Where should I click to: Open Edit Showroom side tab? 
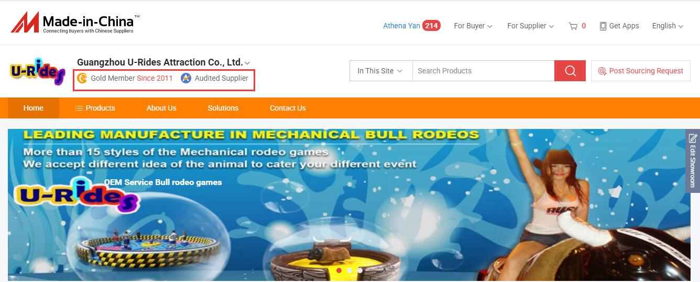(693, 161)
